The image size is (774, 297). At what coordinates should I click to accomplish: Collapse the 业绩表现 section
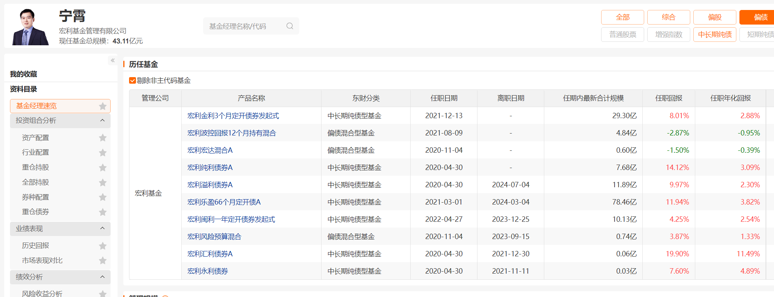[102, 229]
